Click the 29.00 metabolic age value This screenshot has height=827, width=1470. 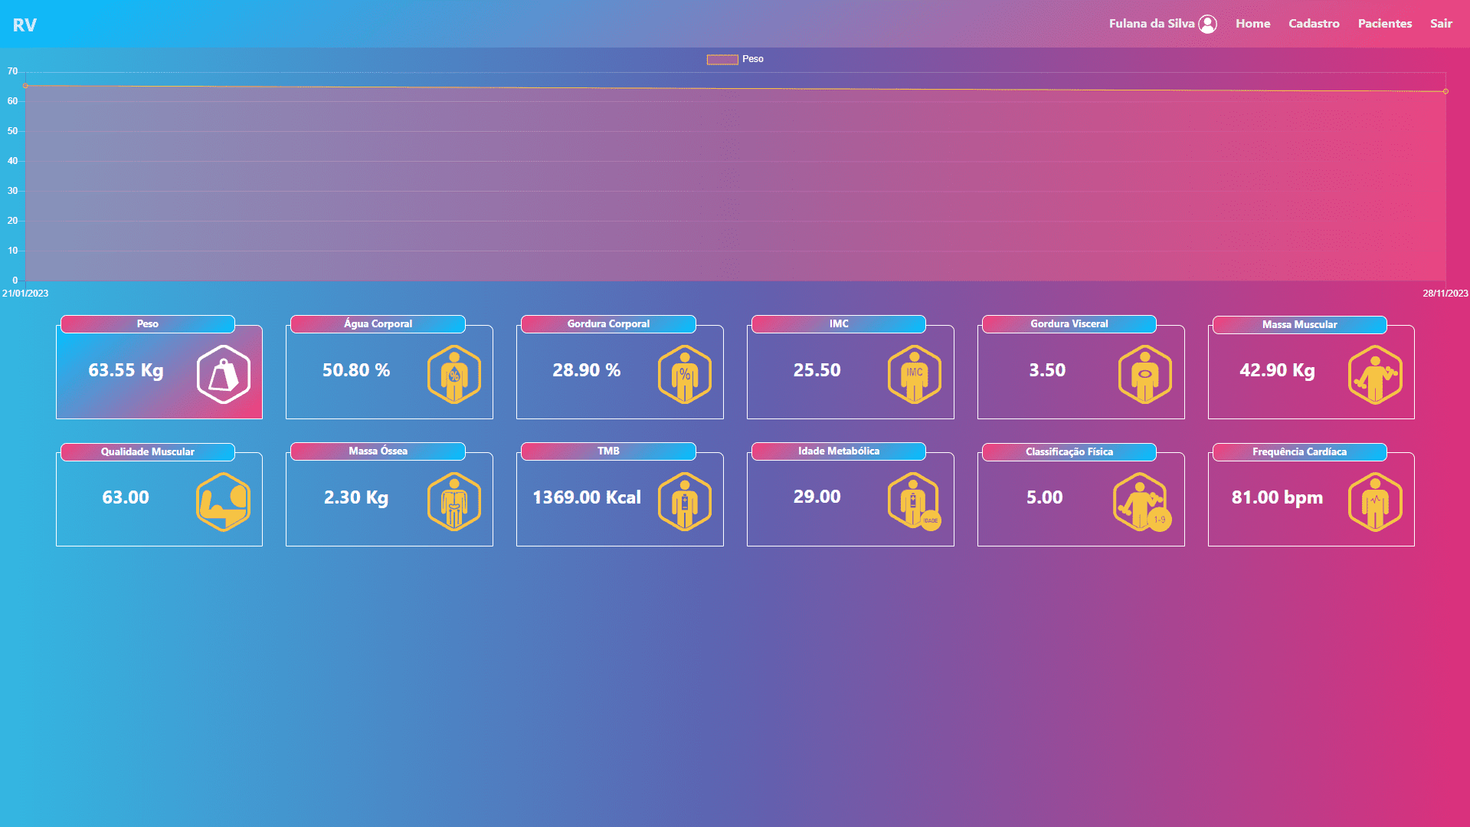[x=817, y=497]
